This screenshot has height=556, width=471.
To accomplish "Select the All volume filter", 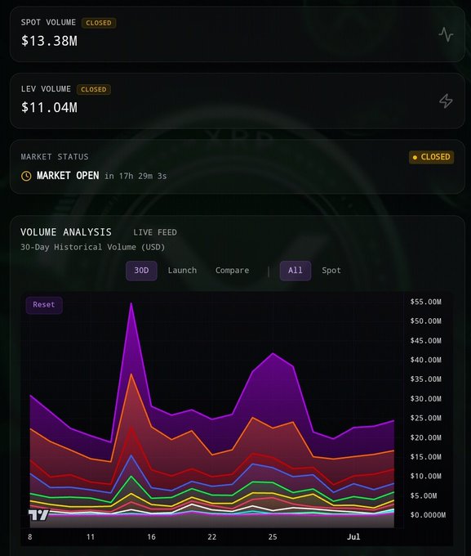I will (295, 271).
